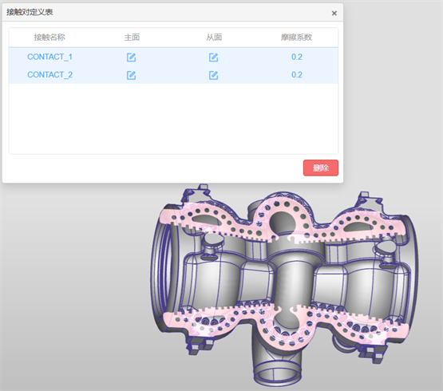The width and height of the screenshot is (443, 391).
Task: Edit the slave face of CONTACT_1
Action: pos(213,57)
